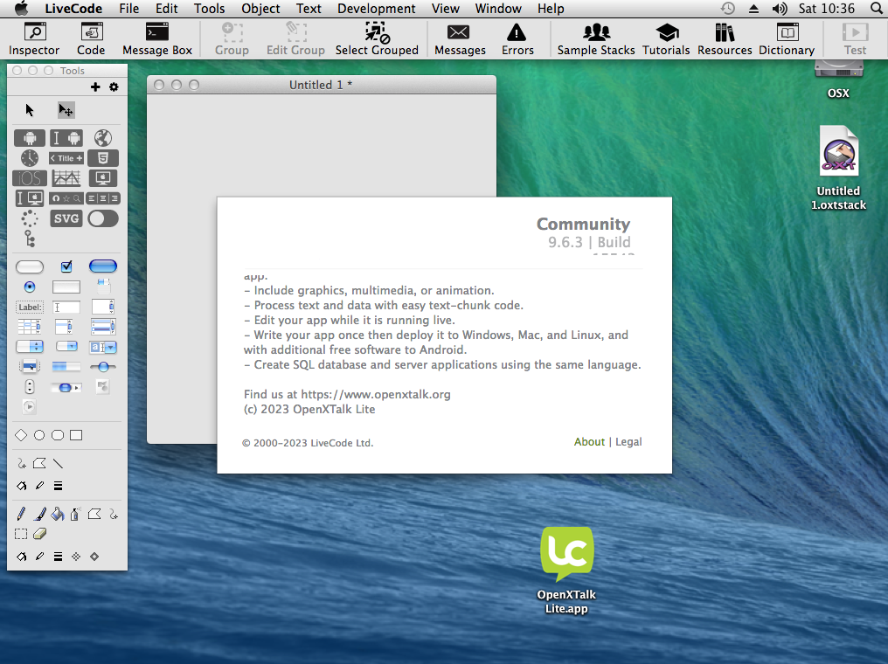Open the Apple menu
Viewport: 888px width, 664px height.
(21, 9)
